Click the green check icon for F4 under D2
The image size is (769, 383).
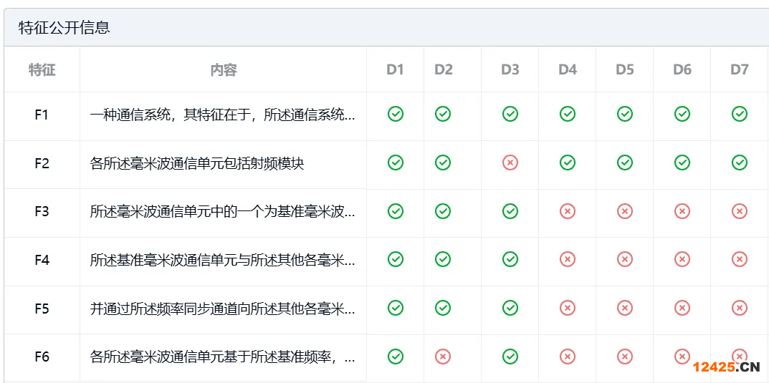tap(443, 259)
